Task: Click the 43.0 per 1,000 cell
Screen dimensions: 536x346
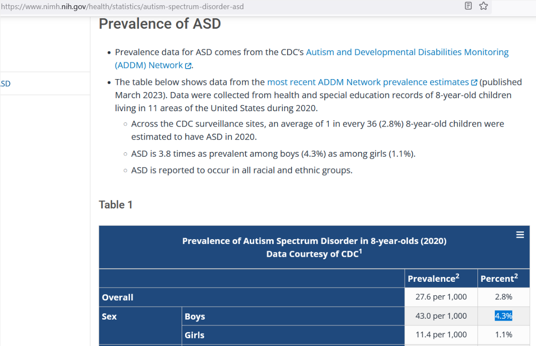Action: 441,316
